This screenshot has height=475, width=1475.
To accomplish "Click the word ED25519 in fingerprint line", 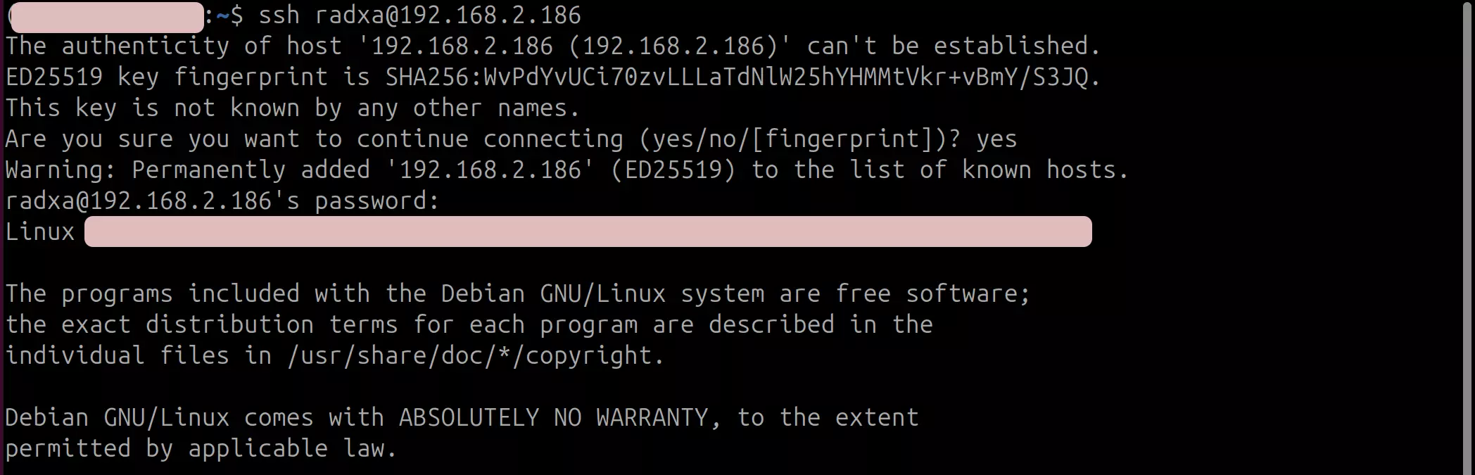I will click(54, 77).
